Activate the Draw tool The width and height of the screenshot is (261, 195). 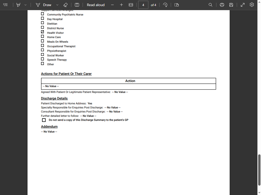coord(44,5)
